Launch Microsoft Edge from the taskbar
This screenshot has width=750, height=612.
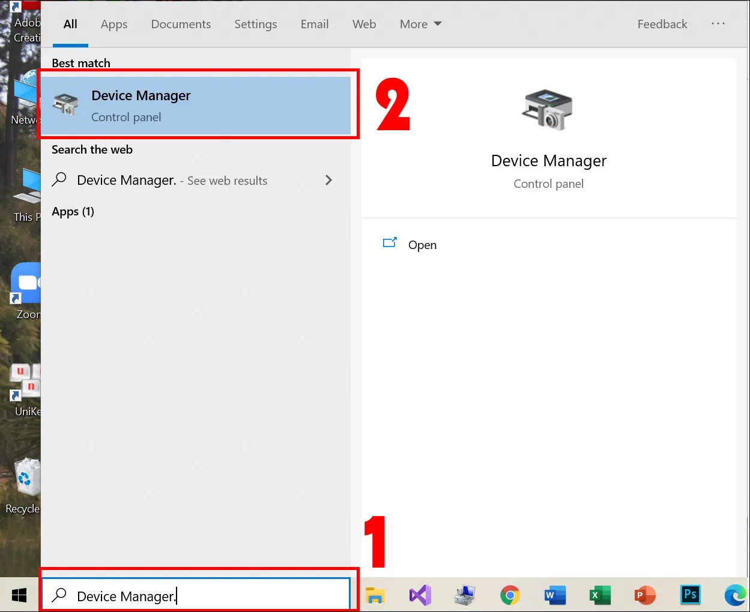tap(735, 595)
